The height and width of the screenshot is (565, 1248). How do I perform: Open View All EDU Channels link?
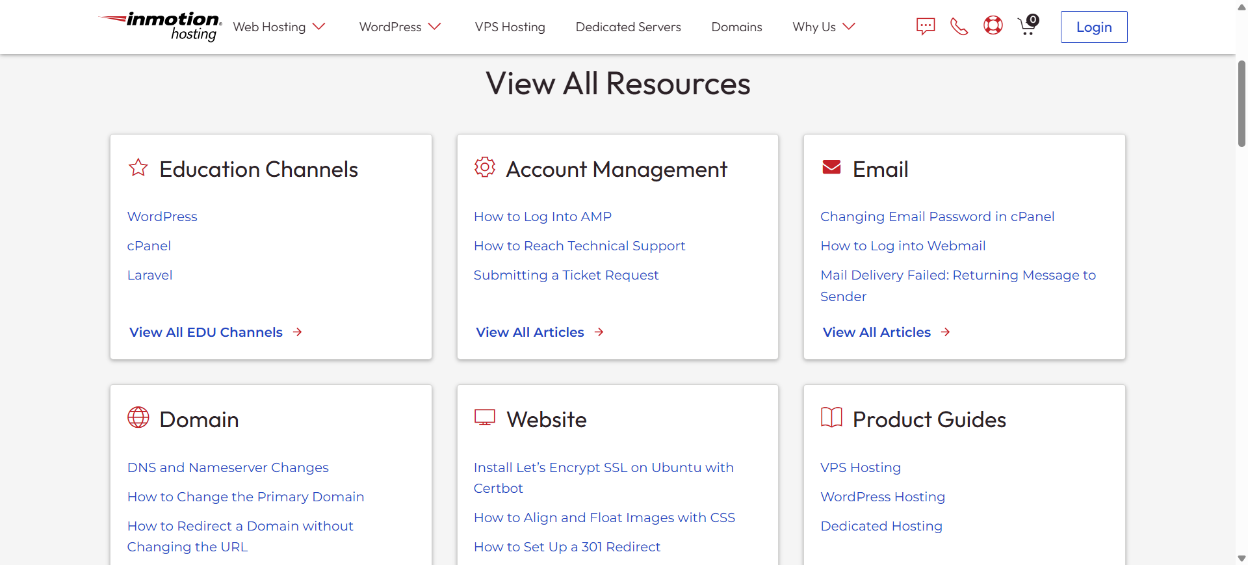(206, 332)
